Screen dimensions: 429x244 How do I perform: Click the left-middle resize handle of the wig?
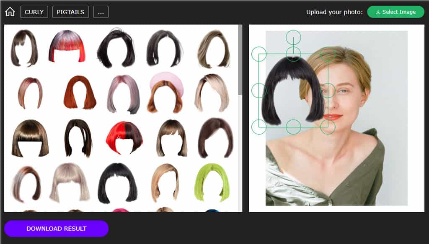click(x=259, y=90)
